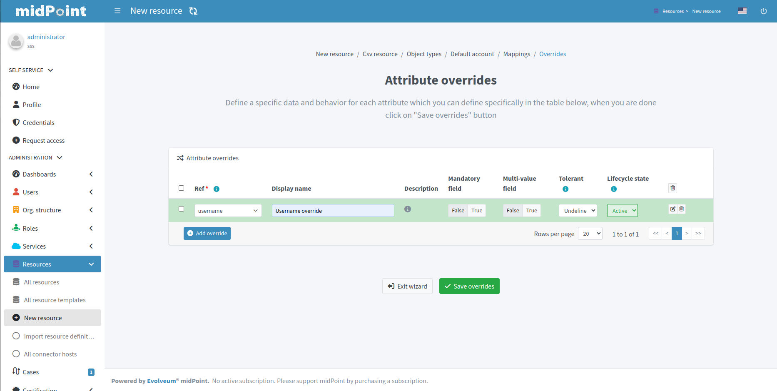Set Multi-value field to False
This screenshot has height=391, width=777.
513,211
